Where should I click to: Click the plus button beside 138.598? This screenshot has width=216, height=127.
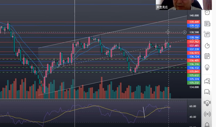coord(185,32)
